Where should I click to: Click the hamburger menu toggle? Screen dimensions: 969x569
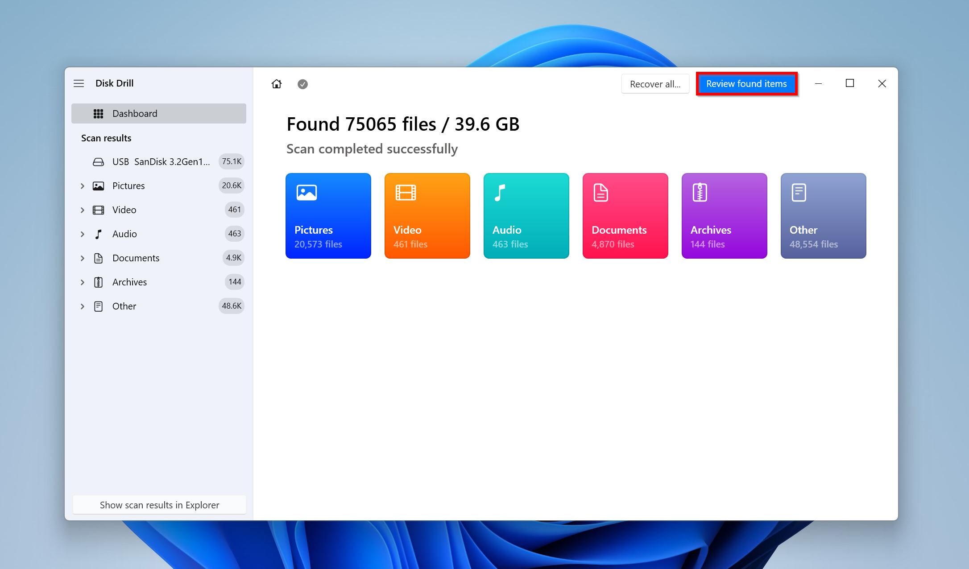click(79, 82)
